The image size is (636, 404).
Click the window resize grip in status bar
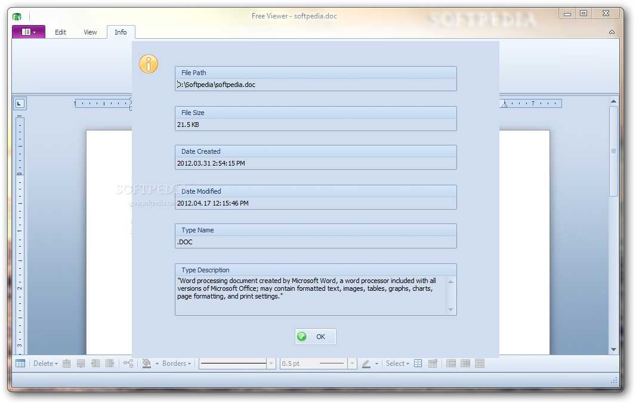(614, 381)
